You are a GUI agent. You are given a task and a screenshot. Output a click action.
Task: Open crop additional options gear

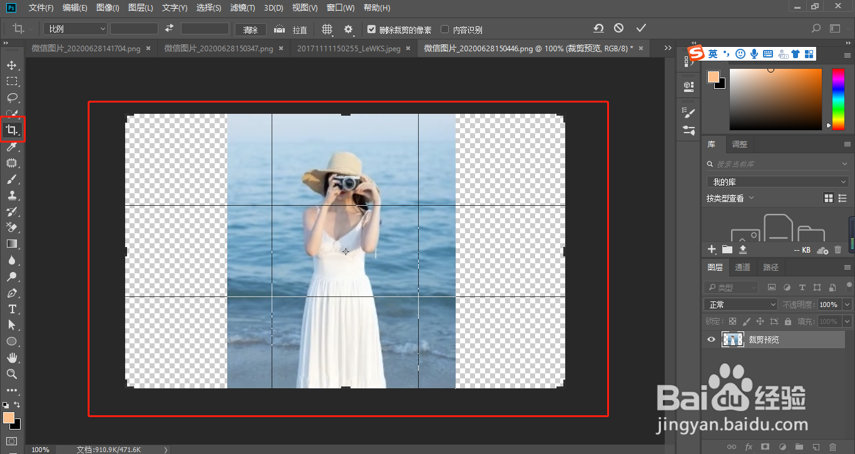click(349, 29)
